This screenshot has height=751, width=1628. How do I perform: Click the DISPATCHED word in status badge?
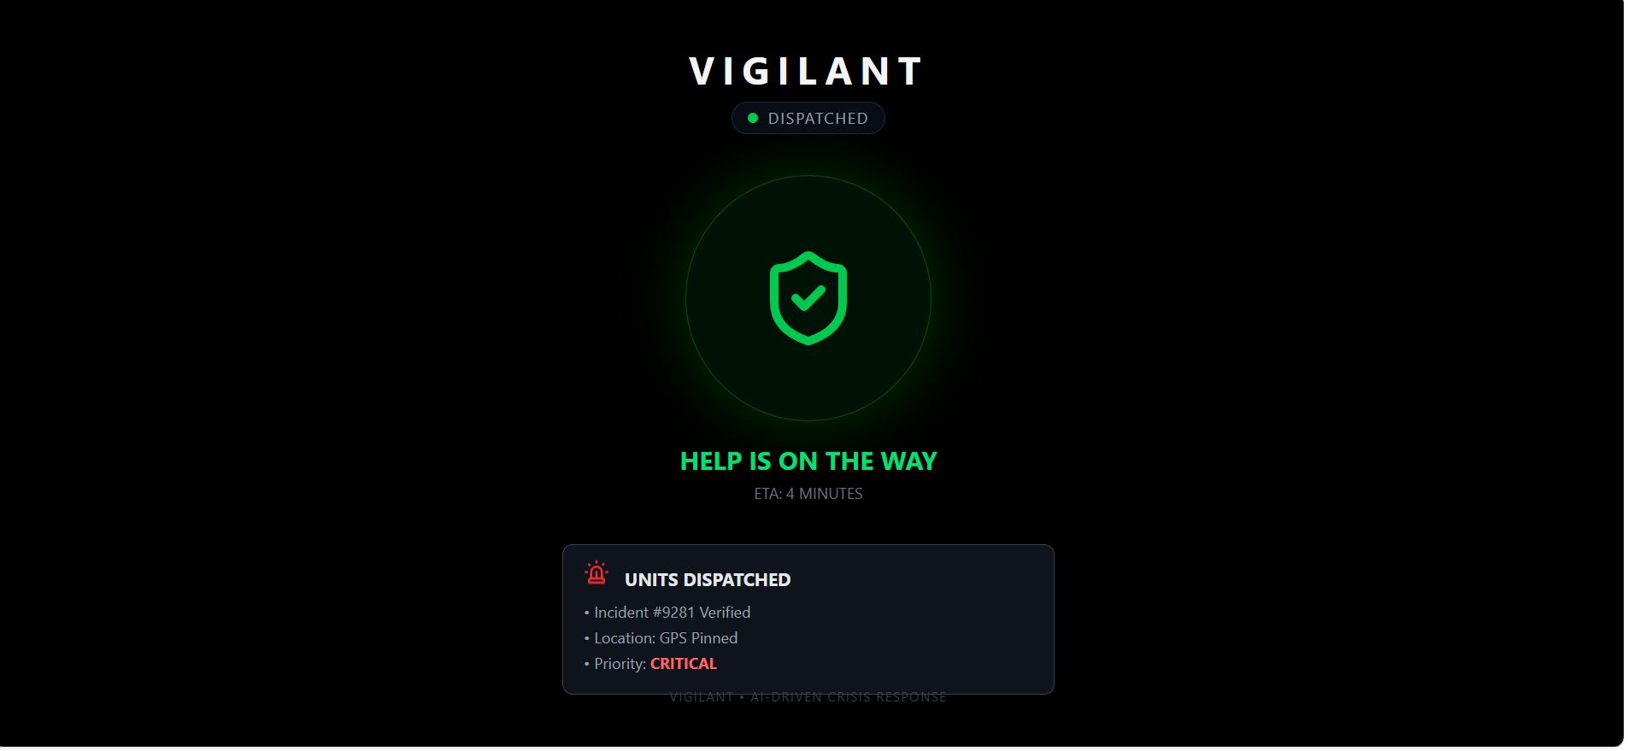point(818,119)
